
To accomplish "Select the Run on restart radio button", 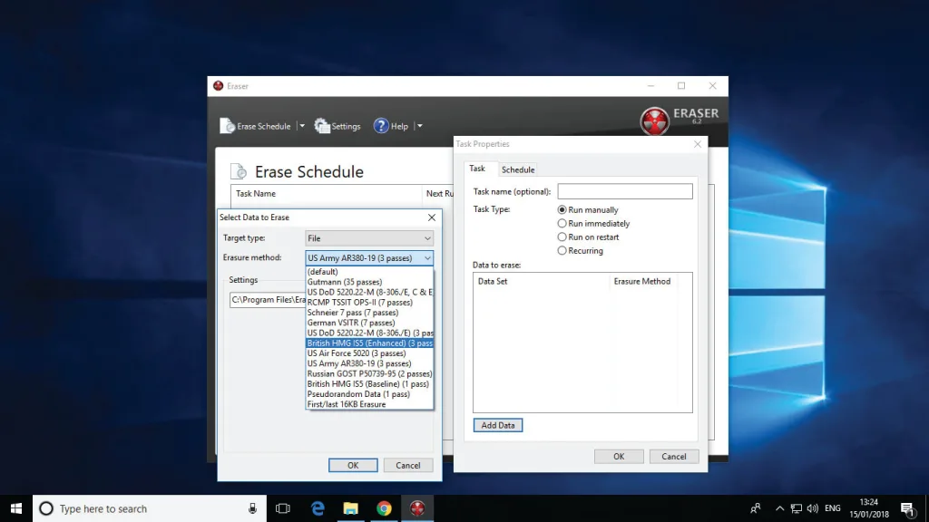I will point(562,237).
